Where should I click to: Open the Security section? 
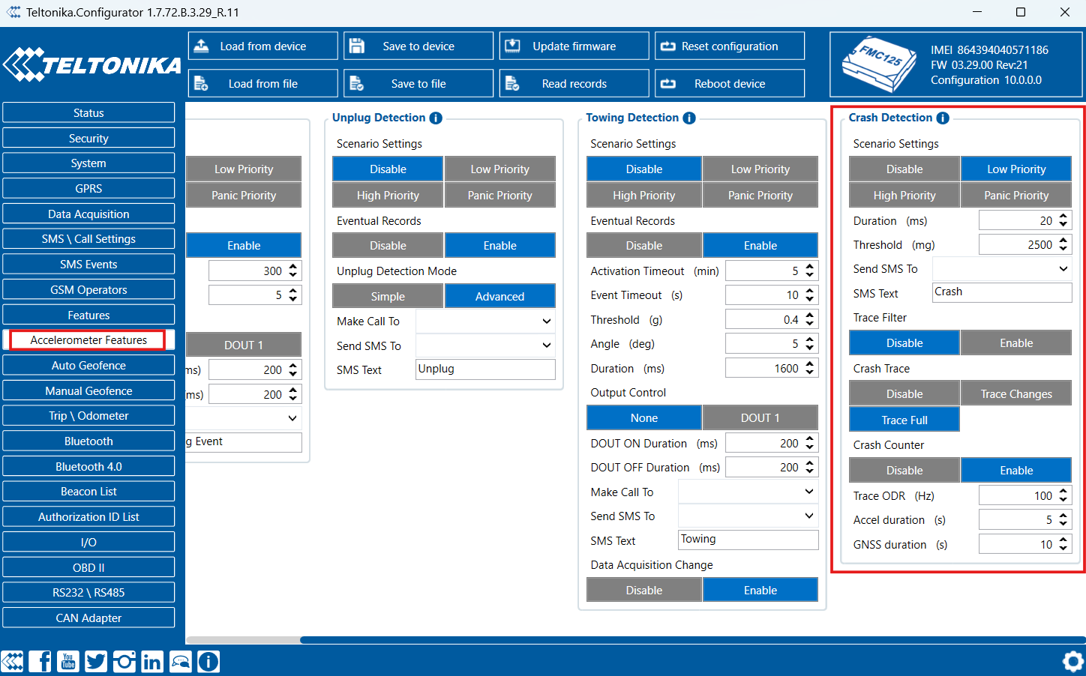tap(88, 138)
